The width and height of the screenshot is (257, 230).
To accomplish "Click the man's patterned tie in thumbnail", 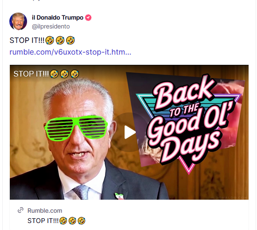I will pyautogui.click(x=81, y=192).
